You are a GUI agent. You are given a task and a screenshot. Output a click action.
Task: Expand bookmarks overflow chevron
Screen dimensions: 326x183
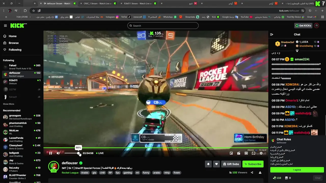coord(6,17)
